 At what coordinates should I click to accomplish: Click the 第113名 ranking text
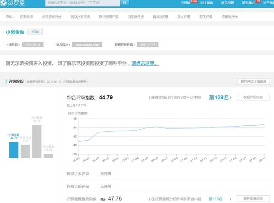pyautogui.click(x=216, y=199)
